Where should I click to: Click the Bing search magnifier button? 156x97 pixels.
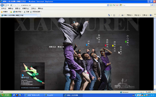(x=152, y=5)
